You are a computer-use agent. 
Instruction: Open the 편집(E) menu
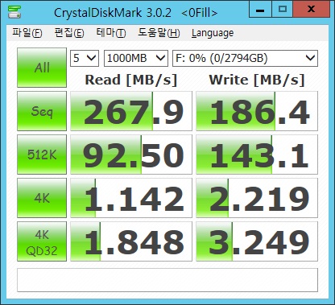click(x=69, y=33)
